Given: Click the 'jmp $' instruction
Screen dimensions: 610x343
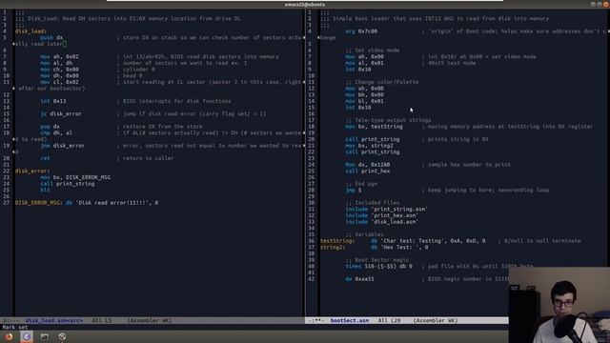Looking at the screenshot, I should 354,190.
